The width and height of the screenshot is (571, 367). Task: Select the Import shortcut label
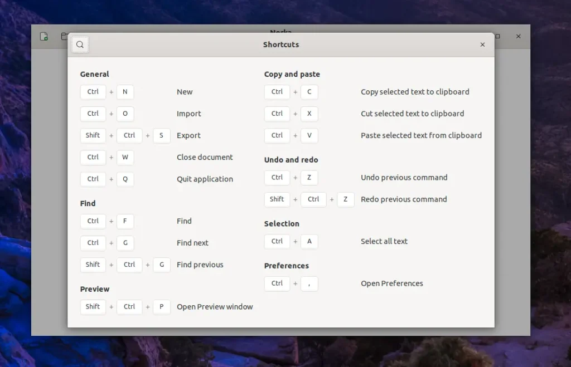coord(189,114)
